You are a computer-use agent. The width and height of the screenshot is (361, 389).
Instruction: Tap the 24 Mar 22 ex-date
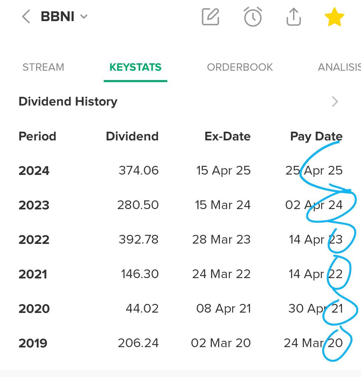221,274
